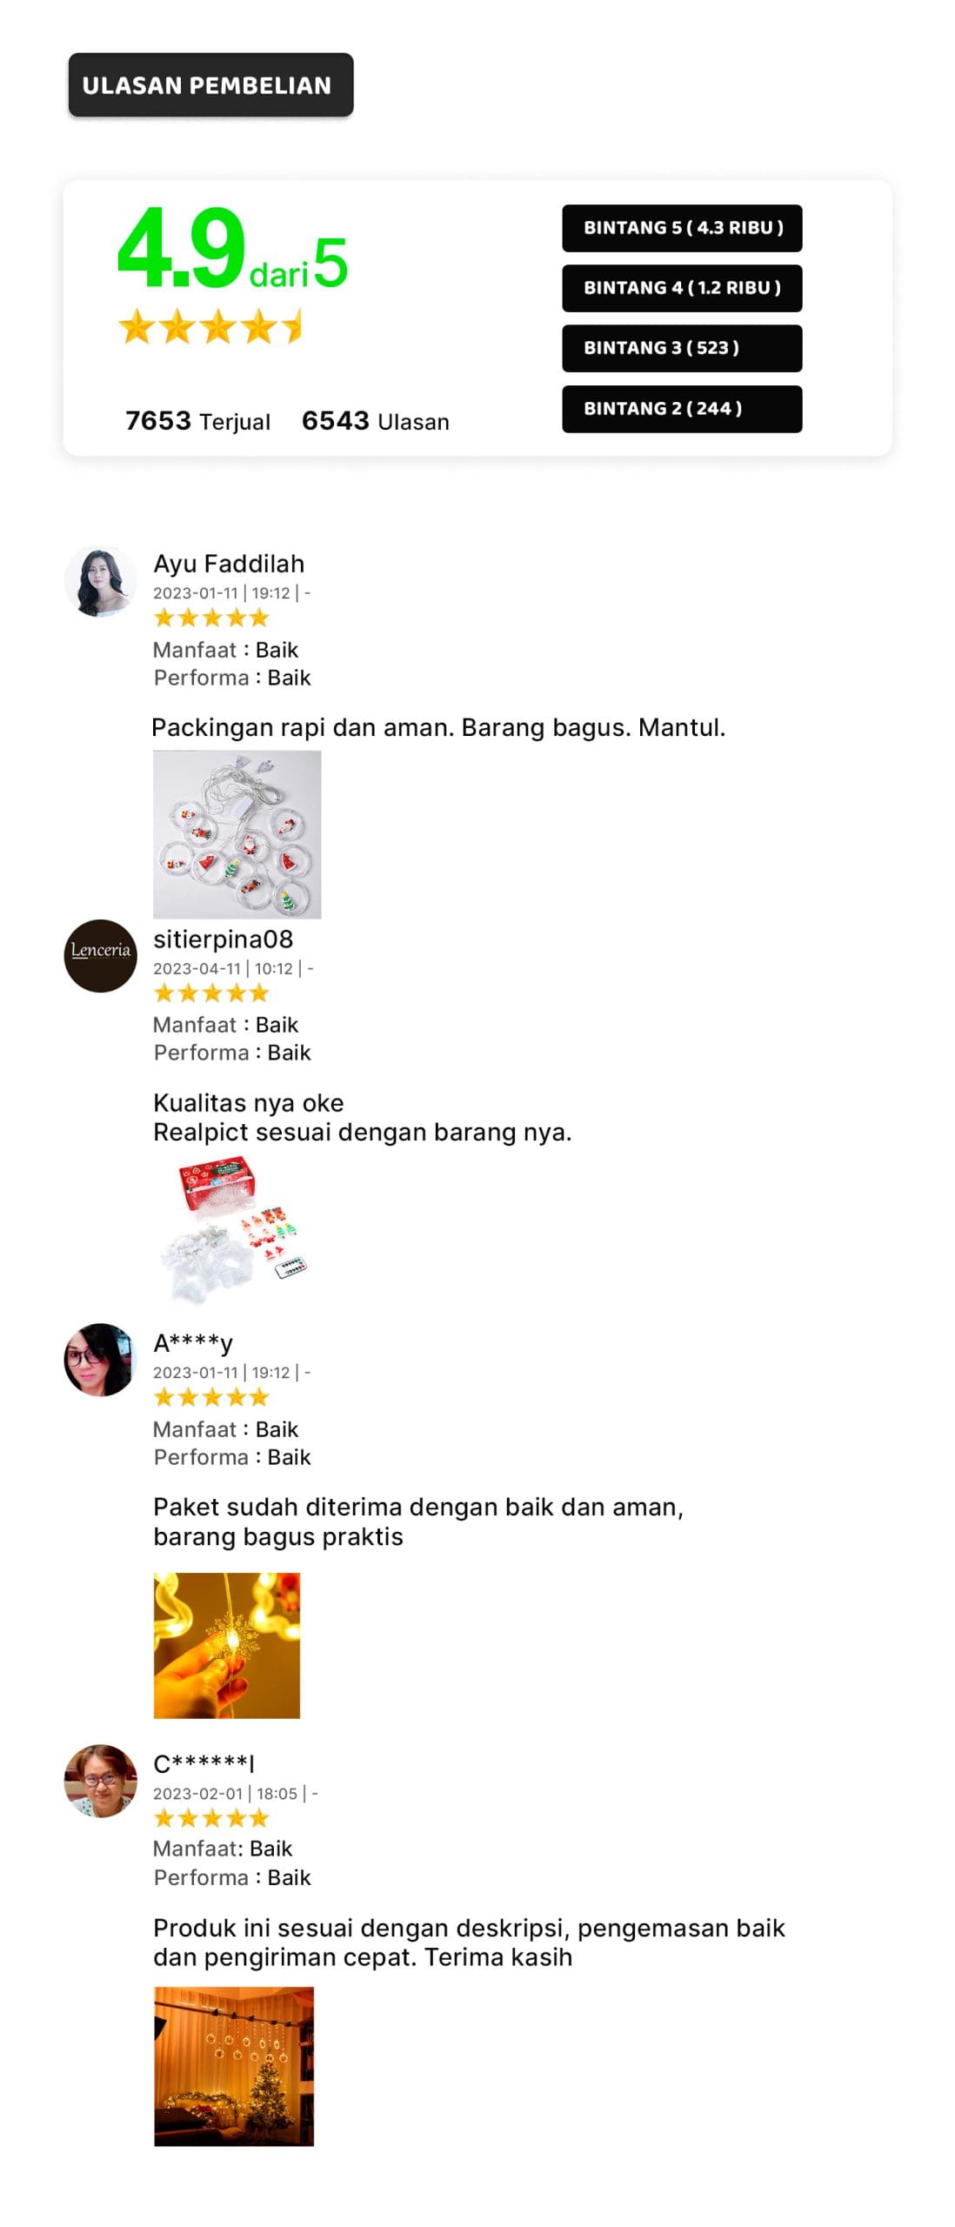Open Ayu Faddilah's Christmas ring lights photo

pos(237,833)
